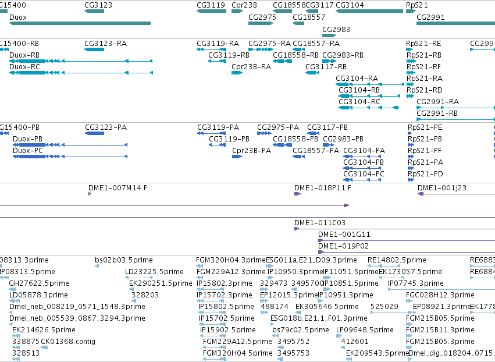
Task: Select the CG3123 gene label
Action: [x=98, y=5]
